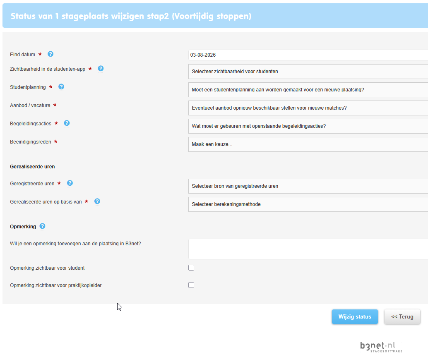Open the Opmerking help icon
This screenshot has width=428, height=357.
pyautogui.click(x=42, y=226)
